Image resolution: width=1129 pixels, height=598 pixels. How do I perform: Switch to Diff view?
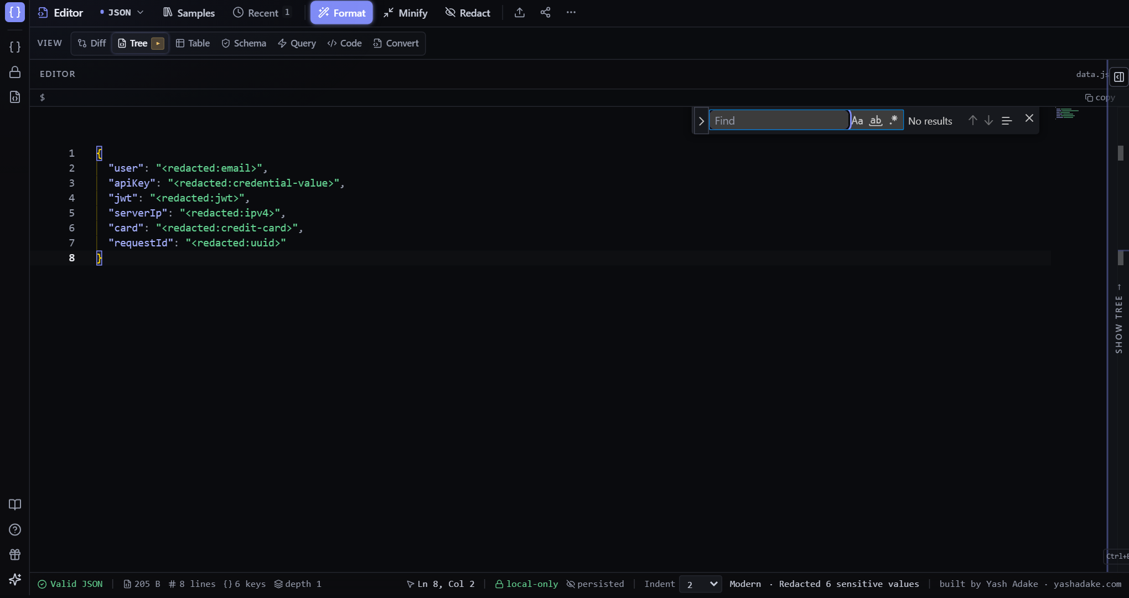coord(92,43)
